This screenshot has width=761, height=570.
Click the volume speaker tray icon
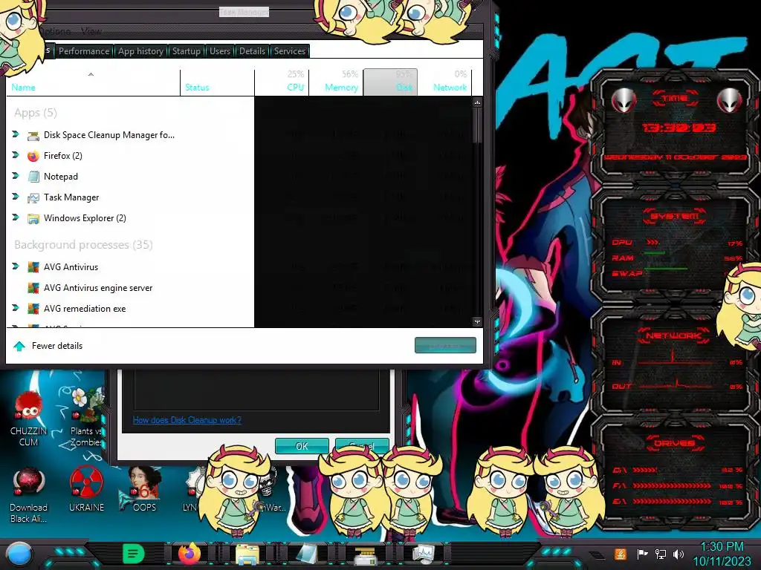(678, 554)
